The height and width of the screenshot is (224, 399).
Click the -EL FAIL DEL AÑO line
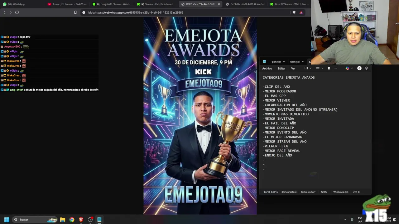(279, 123)
